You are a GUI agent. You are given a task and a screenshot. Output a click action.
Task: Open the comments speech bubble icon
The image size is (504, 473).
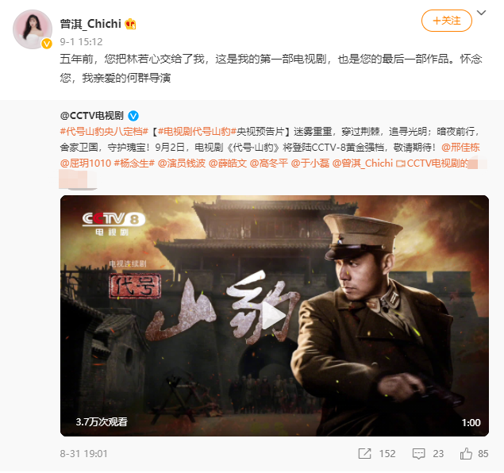(x=418, y=454)
